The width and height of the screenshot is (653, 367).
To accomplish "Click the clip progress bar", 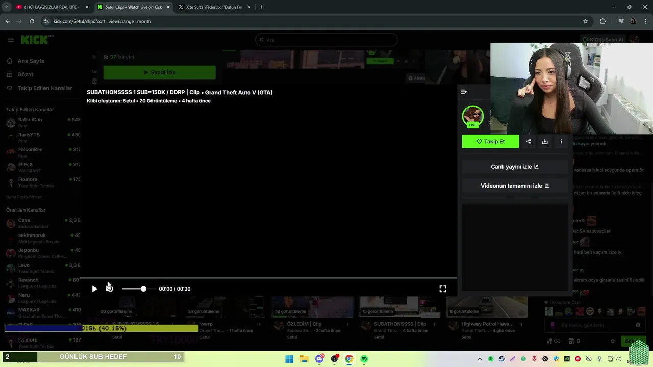I will point(268,278).
